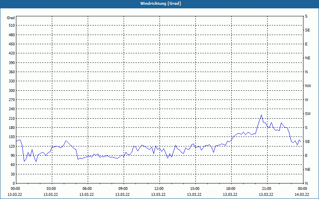Select the 60 y-axis value
Viewport: 319px width, 199px height.
tap(13, 165)
